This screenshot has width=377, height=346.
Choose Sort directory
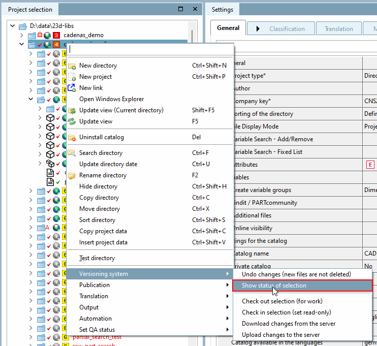tap(149, 220)
